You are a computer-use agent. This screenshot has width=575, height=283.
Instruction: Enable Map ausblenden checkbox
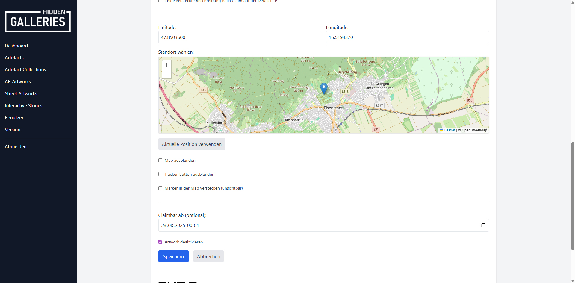[161, 161]
